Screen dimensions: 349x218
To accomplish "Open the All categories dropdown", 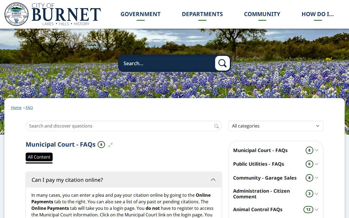I will coord(276,126).
